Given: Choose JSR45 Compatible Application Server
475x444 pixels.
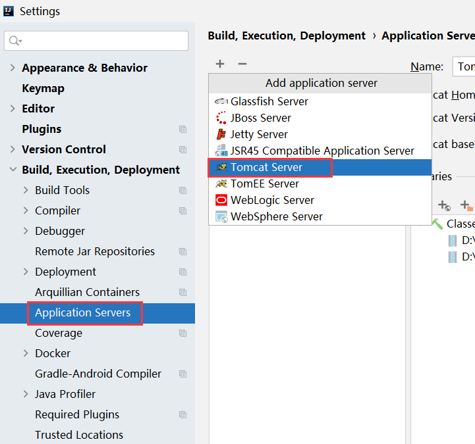Looking at the screenshot, I should (320, 151).
